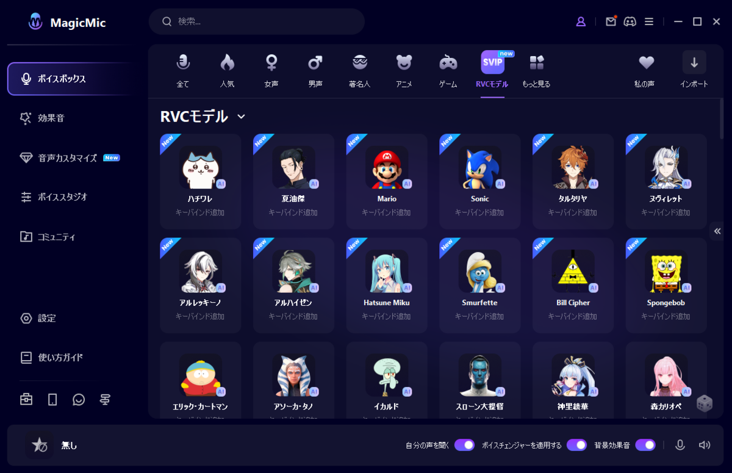Click the search field 検索...

coord(257,21)
